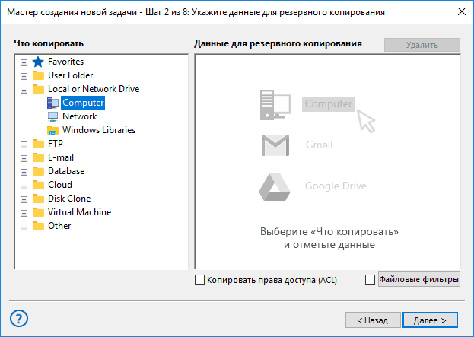Open the Файловые фильтры button
474x337 pixels.
pos(418,280)
